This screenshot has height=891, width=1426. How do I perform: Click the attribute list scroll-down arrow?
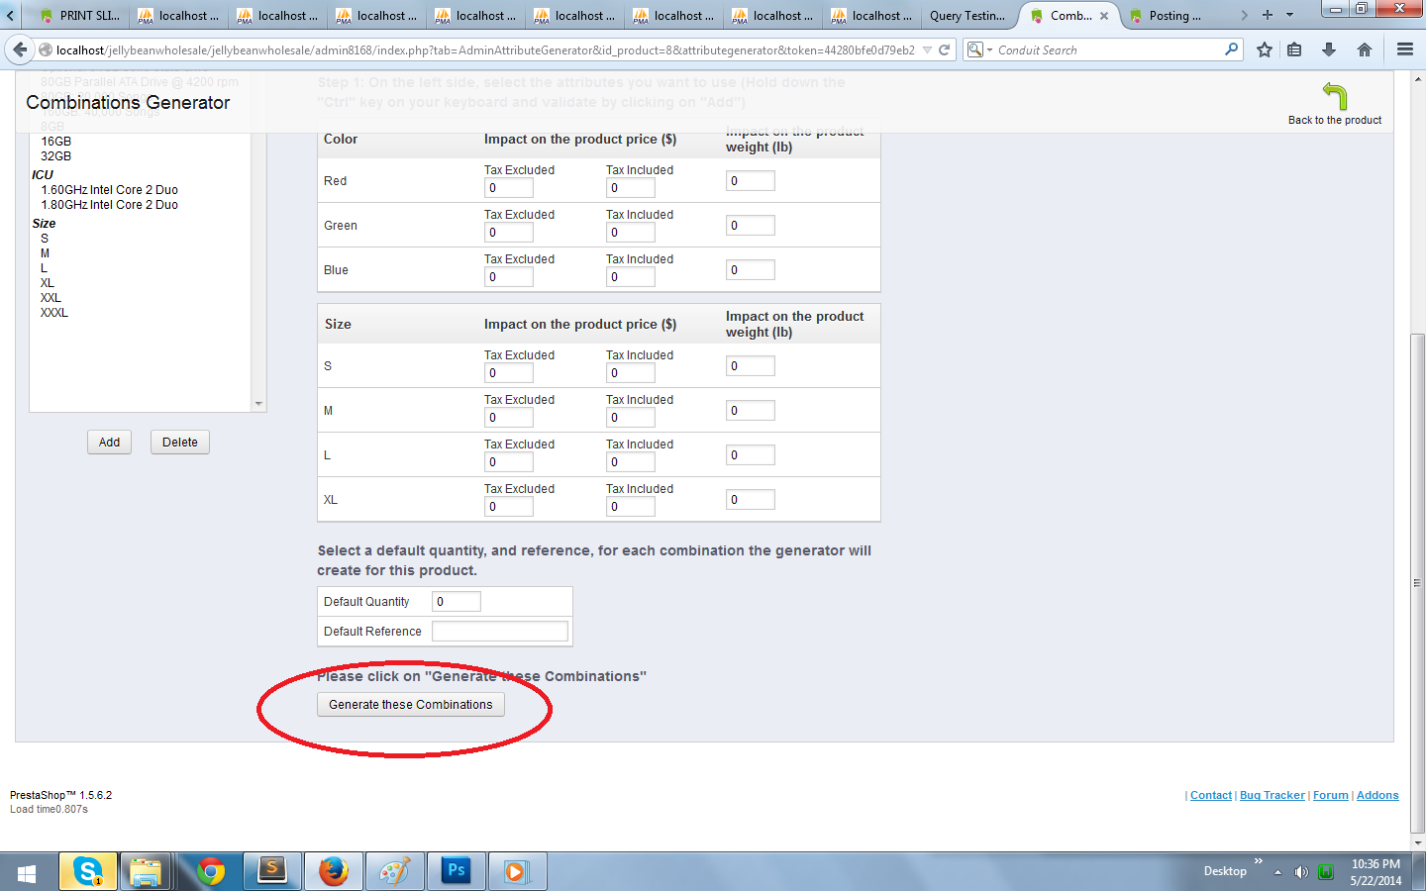click(259, 404)
